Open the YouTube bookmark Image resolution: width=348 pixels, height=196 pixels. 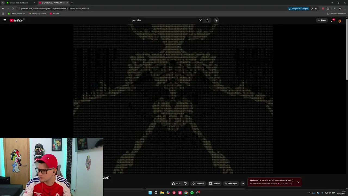pyautogui.click(x=54, y=14)
